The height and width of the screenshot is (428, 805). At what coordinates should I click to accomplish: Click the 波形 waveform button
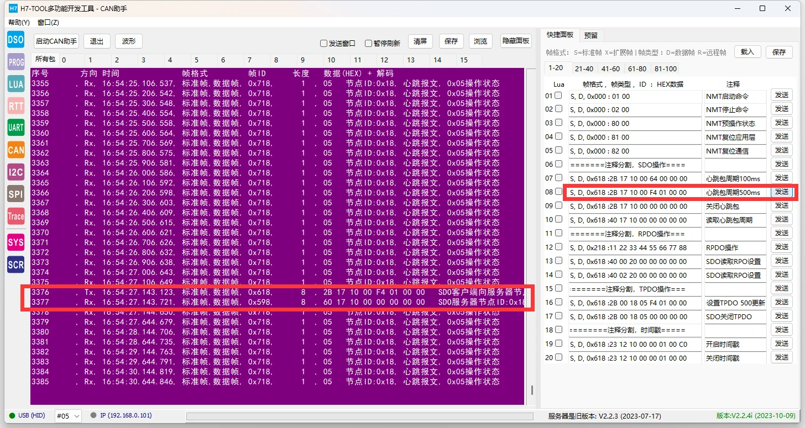(129, 41)
